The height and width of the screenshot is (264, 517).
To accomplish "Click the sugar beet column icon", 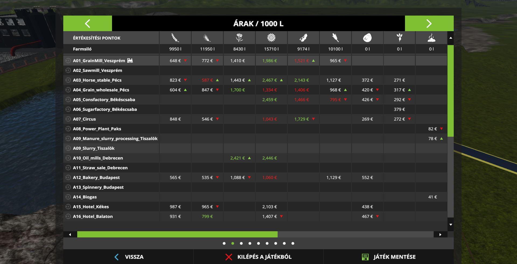I will [399, 38].
